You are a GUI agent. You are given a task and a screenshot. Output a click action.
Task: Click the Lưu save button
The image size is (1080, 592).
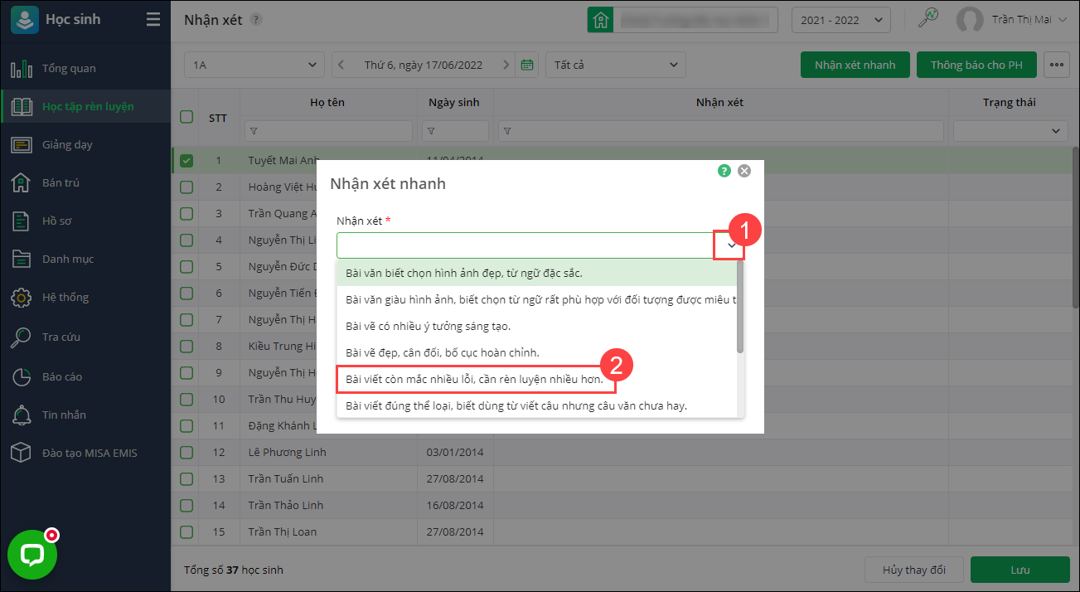click(1019, 570)
